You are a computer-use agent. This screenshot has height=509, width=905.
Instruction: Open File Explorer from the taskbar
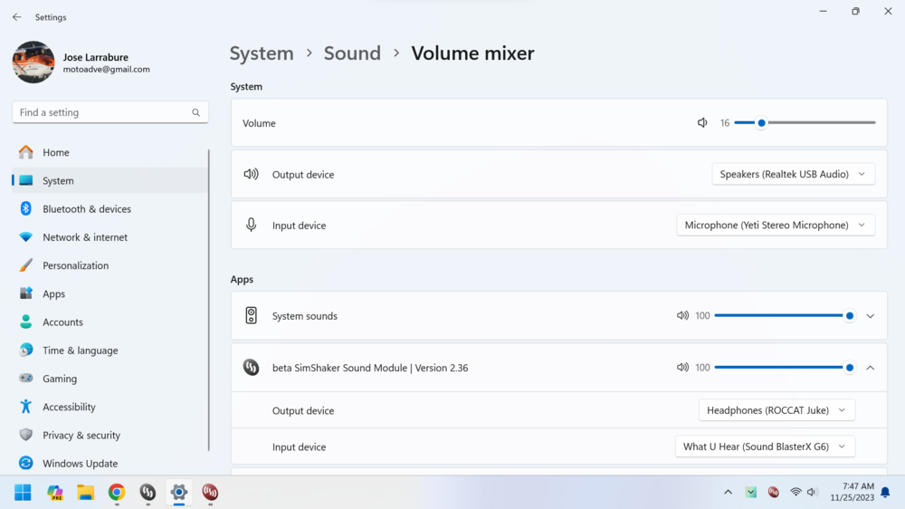click(86, 493)
